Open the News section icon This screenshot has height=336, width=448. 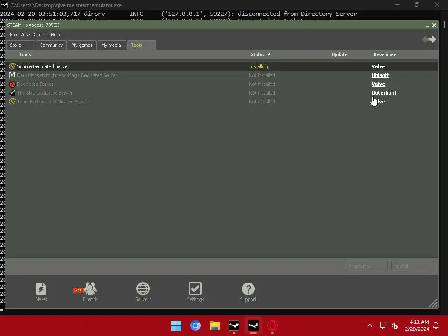pos(41,289)
